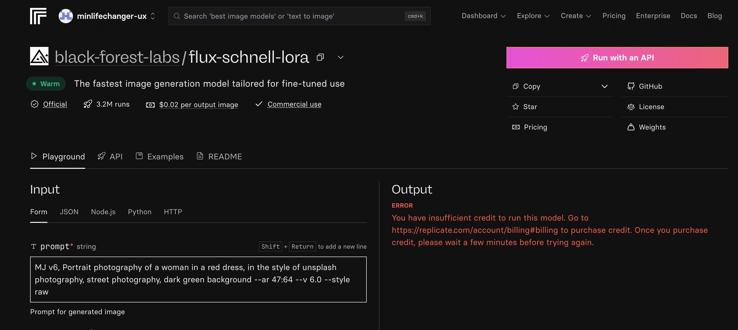Open the Weights link
Image resolution: width=738 pixels, height=330 pixels.
[652, 127]
